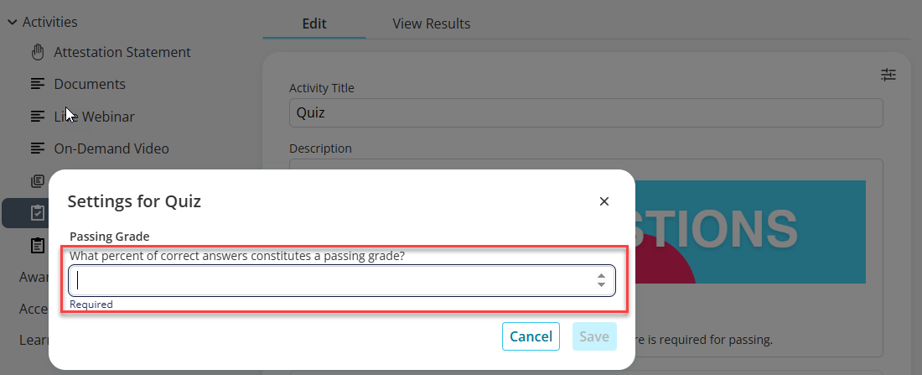Click the Documents list icon
Viewport: 922px width, 375px height.
coord(38,84)
